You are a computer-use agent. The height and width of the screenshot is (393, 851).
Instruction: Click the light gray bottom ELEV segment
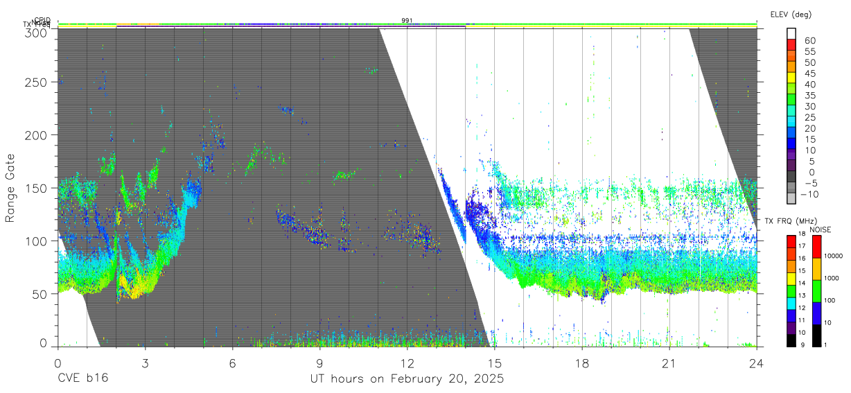point(791,198)
